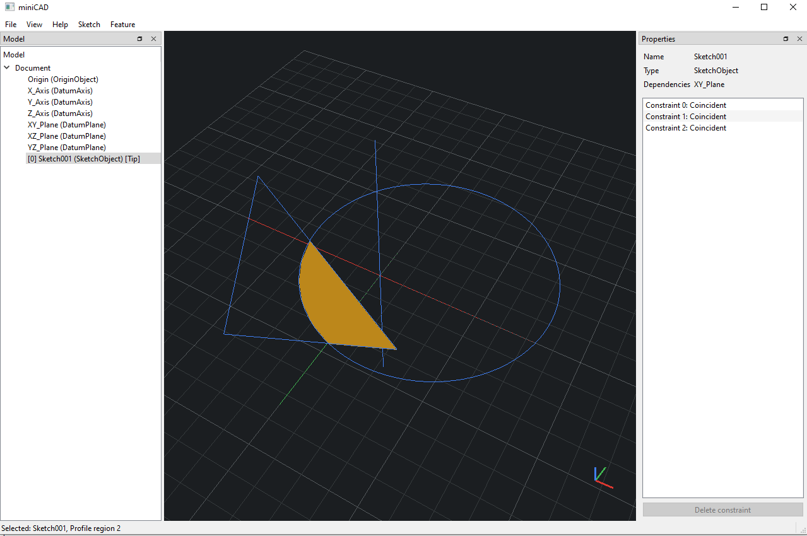Minimize the miniCAD window
Image resolution: width=807 pixels, height=536 pixels.
click(x=735, y=8)
